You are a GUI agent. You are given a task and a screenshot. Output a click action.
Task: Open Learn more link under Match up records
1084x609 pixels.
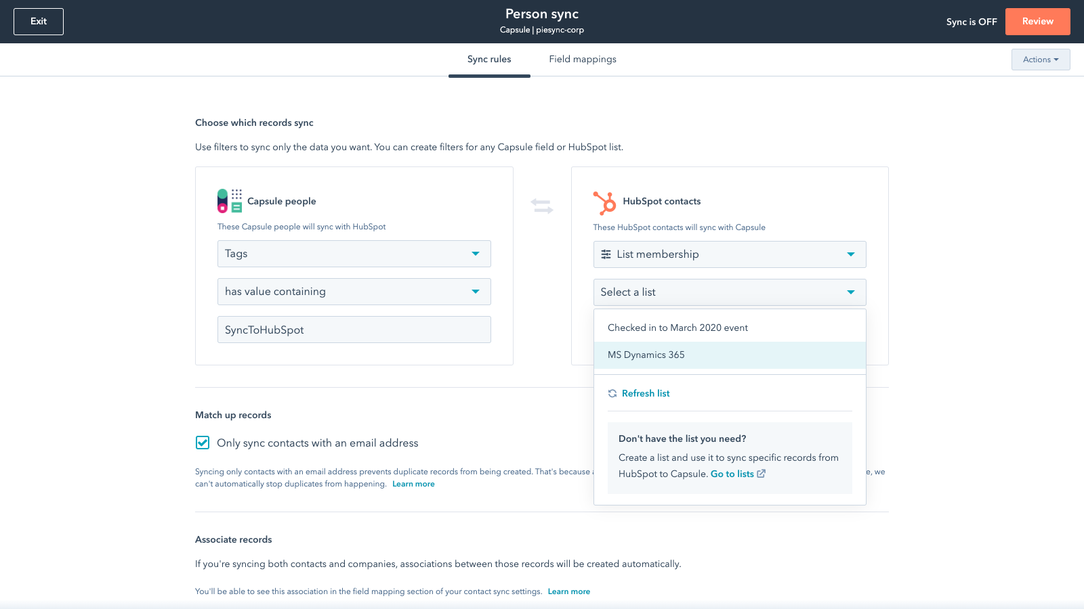[x=413, y=484]
